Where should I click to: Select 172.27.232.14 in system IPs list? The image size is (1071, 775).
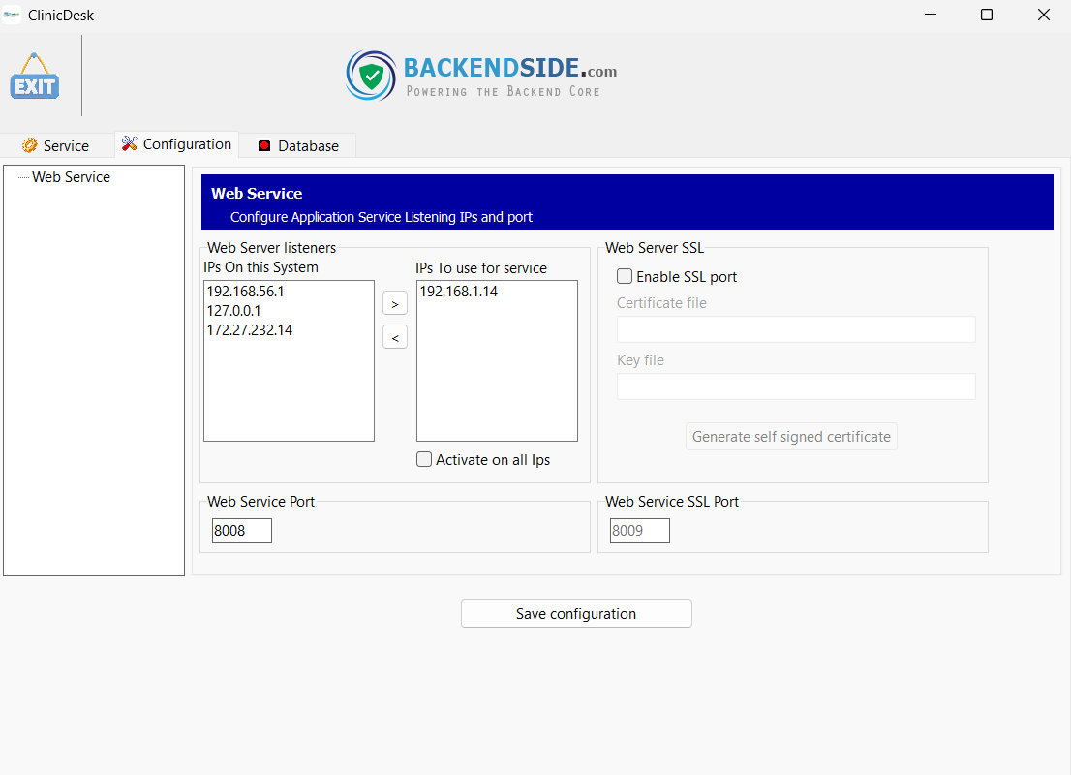[x=249, y=330]
